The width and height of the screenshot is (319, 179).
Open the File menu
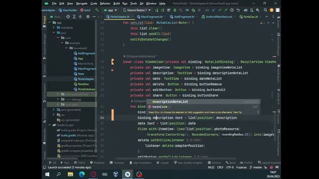tap(54, 3)
